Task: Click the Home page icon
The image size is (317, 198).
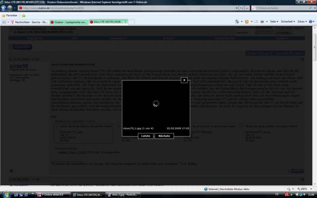Action: pyautogui.click(x=237, y=21)
